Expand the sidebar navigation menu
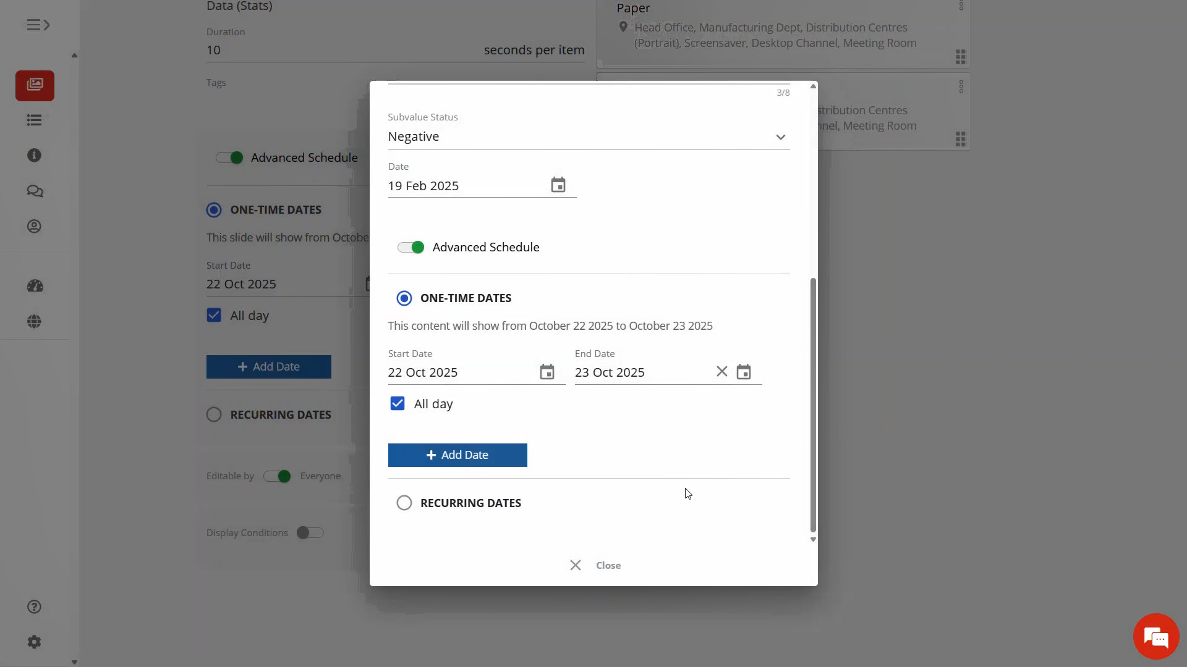 tap(38, 25)
